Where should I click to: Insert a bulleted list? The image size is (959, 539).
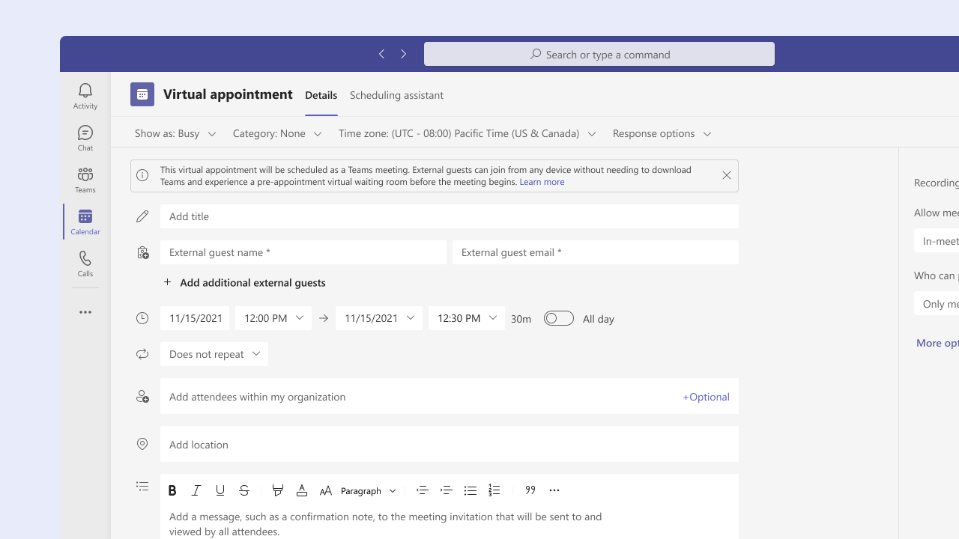click(471, 490)
